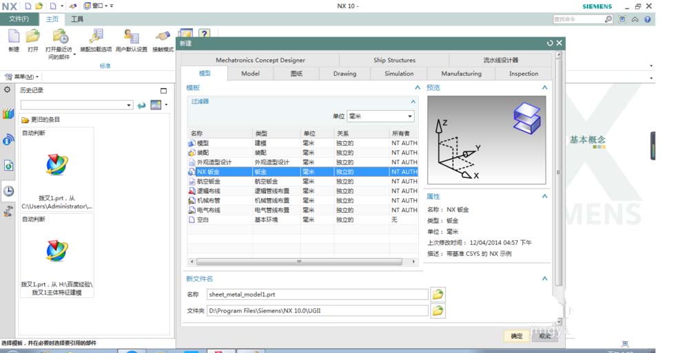Open the 菜单(M) menu dropdown
689x353 pixels.
point(22,77)
